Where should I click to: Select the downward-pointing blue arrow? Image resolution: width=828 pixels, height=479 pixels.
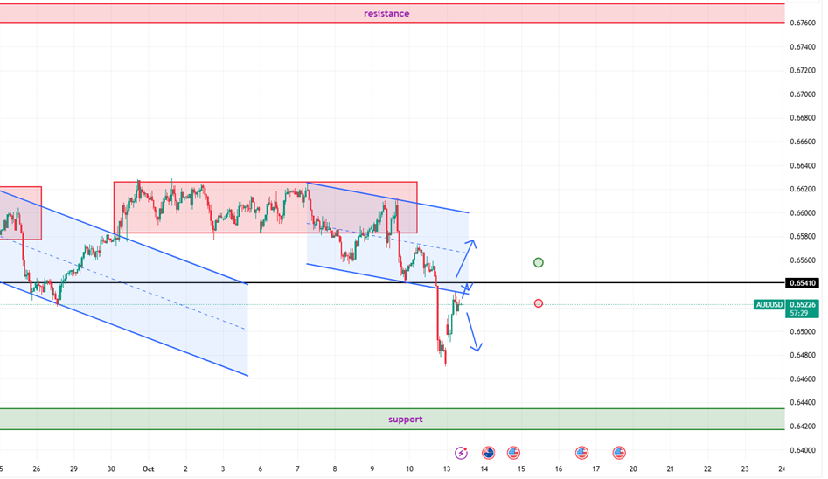click(x=472, y=332)
